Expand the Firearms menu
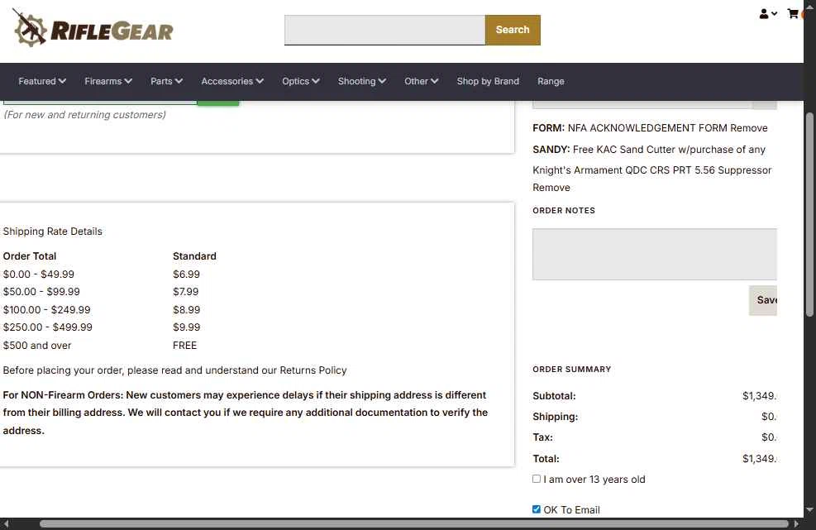The image size is (816, 530). (x=108, y=81)
